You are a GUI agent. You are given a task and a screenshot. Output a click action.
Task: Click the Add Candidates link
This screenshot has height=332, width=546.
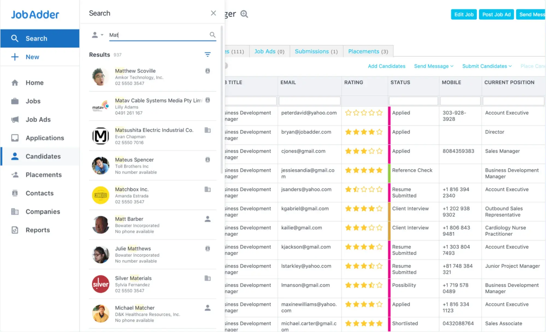click(x=386, y=66)
